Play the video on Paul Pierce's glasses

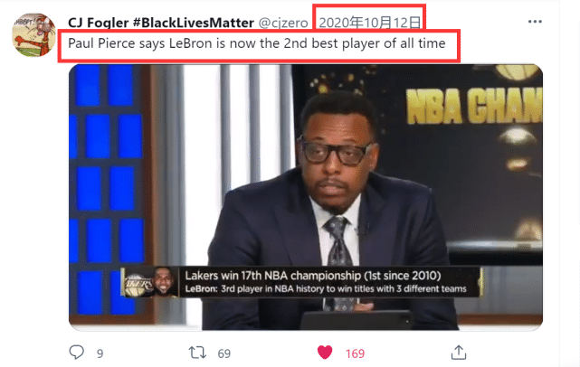(336, 152)
